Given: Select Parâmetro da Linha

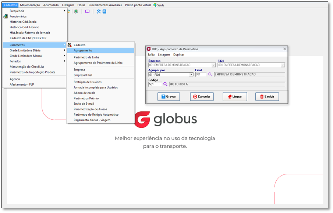Looking at the screenshot, I should [100, 57].
